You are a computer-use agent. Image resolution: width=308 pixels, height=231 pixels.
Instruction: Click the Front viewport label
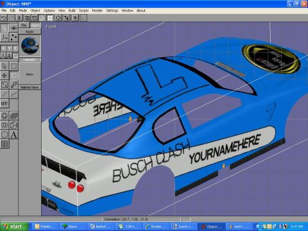(x=51, y=27)
